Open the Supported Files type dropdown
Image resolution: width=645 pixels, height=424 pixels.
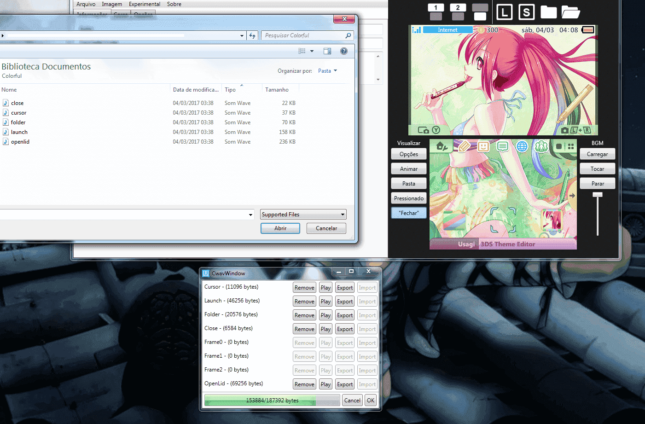tap(303, 215)
